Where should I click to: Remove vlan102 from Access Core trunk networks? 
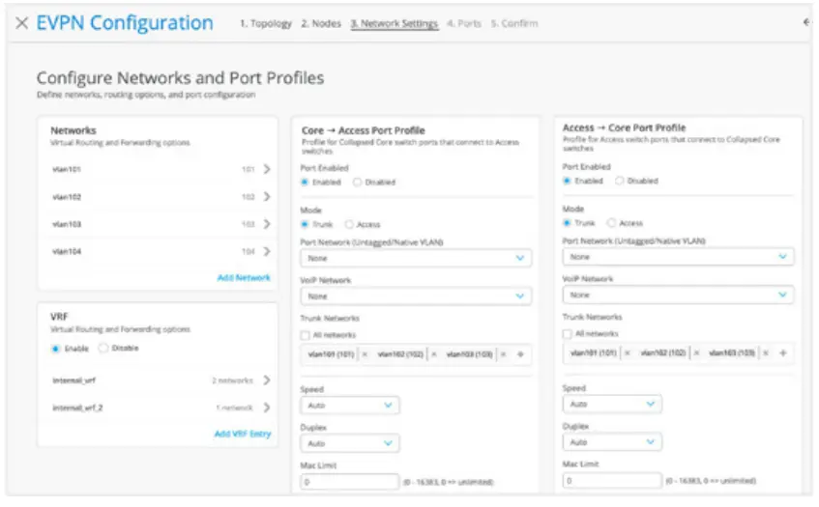[696, 353]
